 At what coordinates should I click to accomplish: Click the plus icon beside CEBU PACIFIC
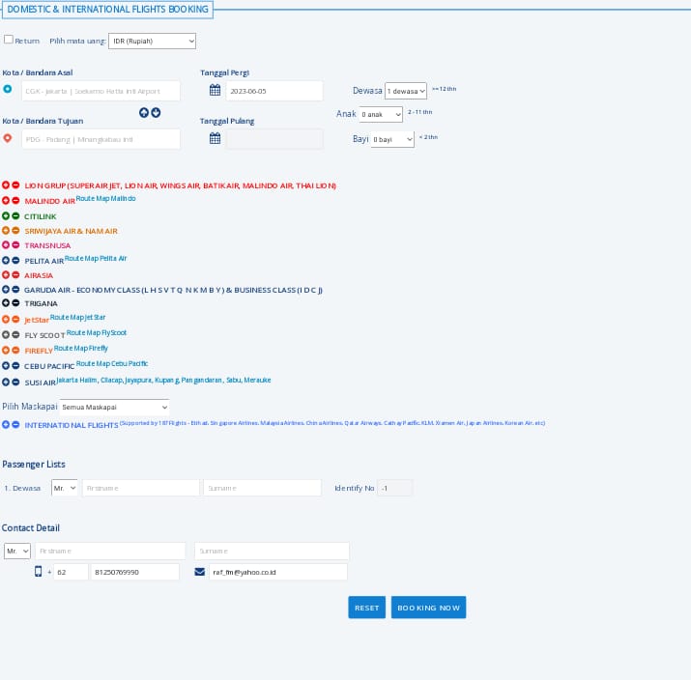(x=6, y=365)
